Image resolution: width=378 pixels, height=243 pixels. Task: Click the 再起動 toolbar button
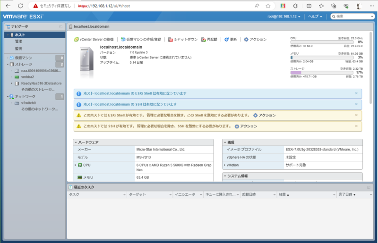(x=209, y=39)
